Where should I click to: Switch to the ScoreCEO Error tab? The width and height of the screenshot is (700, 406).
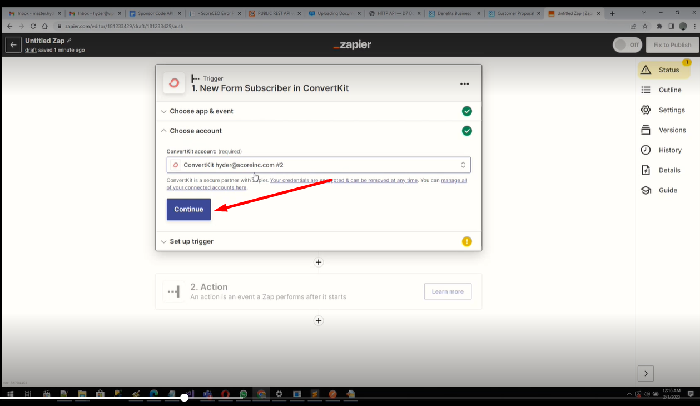[214, 13]
